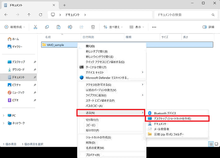220x158 pixels.
Task: Choose ターミナルで開く(T)
Action: coord(112,67)
